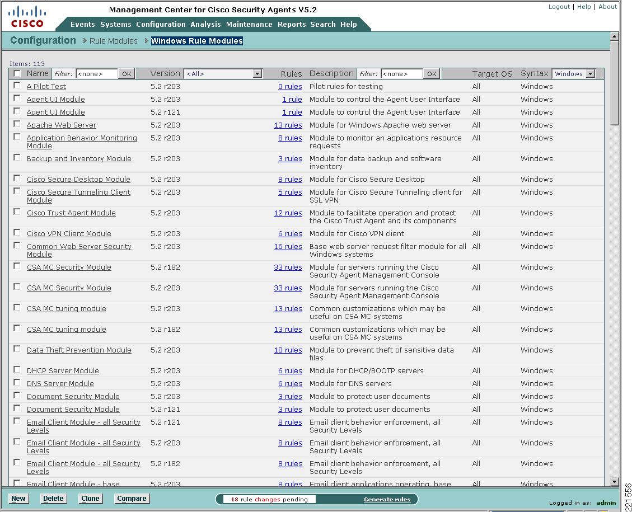This screenshot has width=632, height=512.
Task: Tick the DHCP Server Module checkbox
Action: click(17, 370)
